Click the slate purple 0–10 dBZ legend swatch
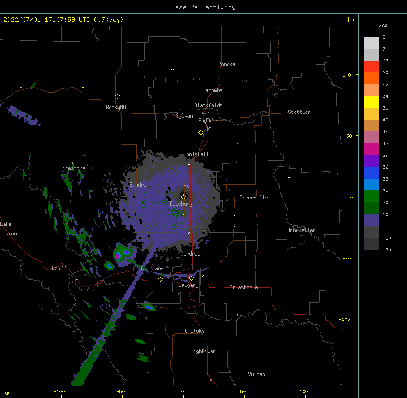 [x=371, y=220]
